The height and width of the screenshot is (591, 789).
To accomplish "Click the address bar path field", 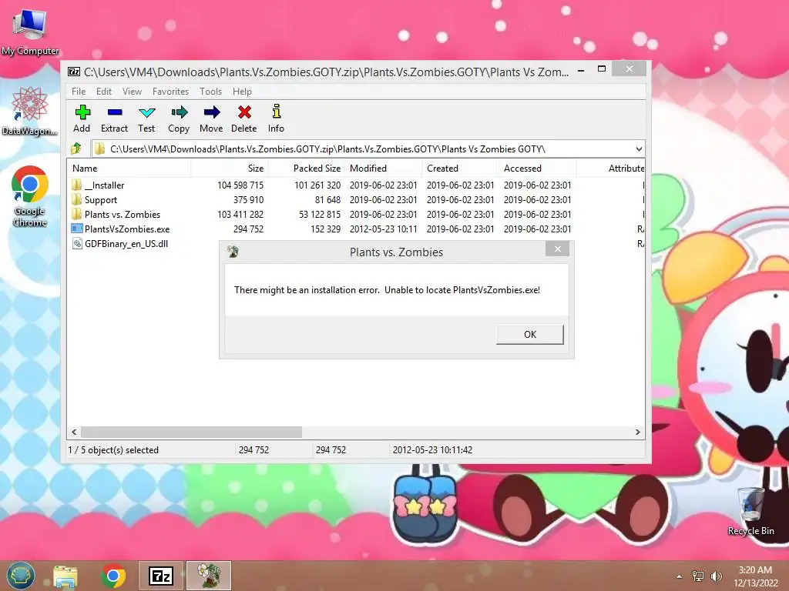I will click(362, 149).
